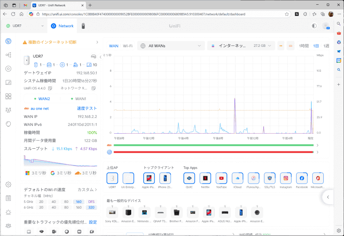This screenshot has width=344, height=236.
Task: Switch to the Wi-Fi chart tab
Action: pyautogui.click(x=128, y=46)
